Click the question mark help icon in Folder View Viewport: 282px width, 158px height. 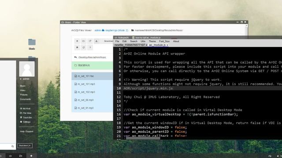pyautogui.click(x=90, y=47)
